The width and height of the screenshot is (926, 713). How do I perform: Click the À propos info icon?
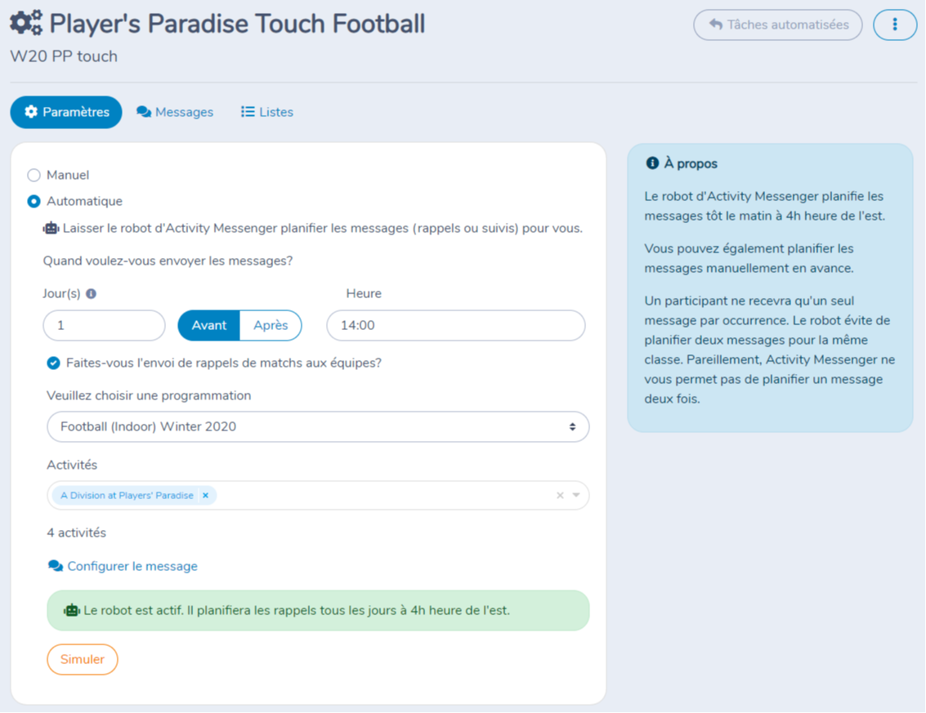652,163
